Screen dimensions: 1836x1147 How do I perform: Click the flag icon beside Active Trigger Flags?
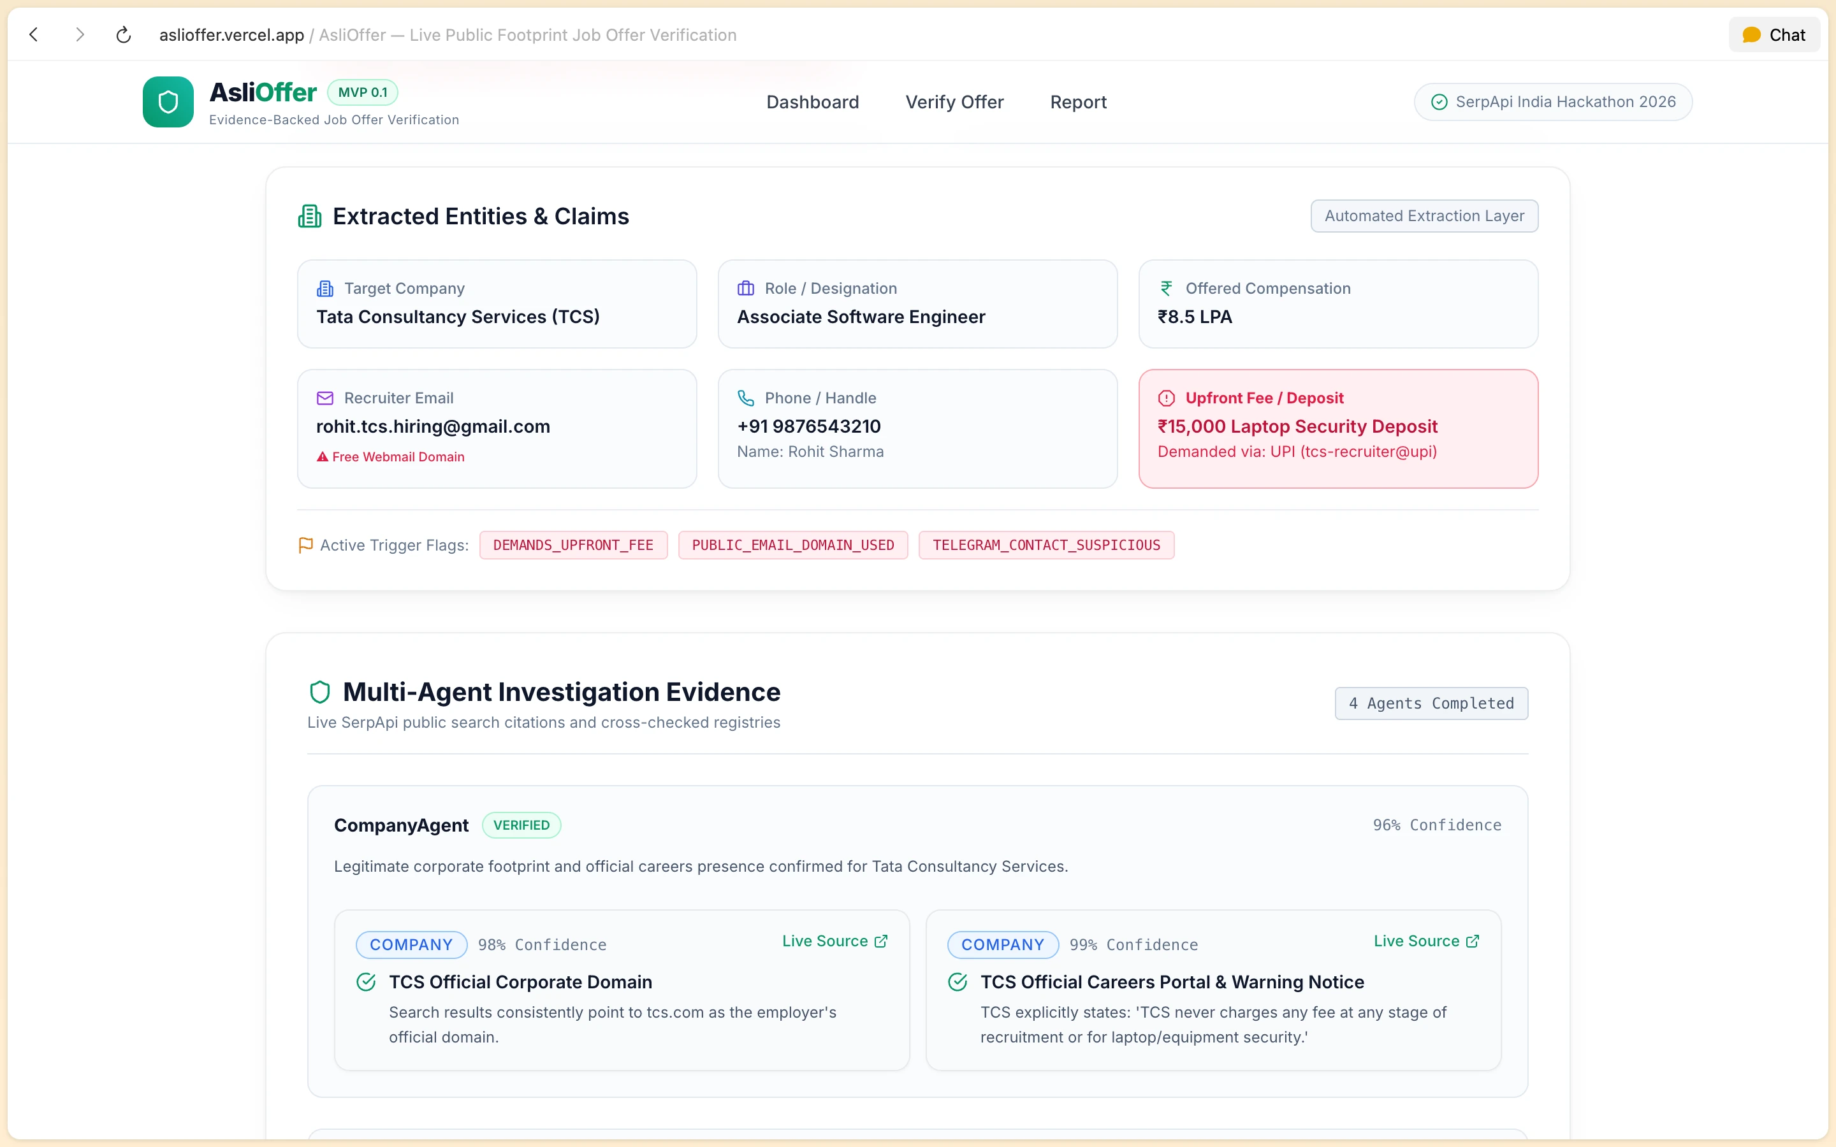pos(306,545)
